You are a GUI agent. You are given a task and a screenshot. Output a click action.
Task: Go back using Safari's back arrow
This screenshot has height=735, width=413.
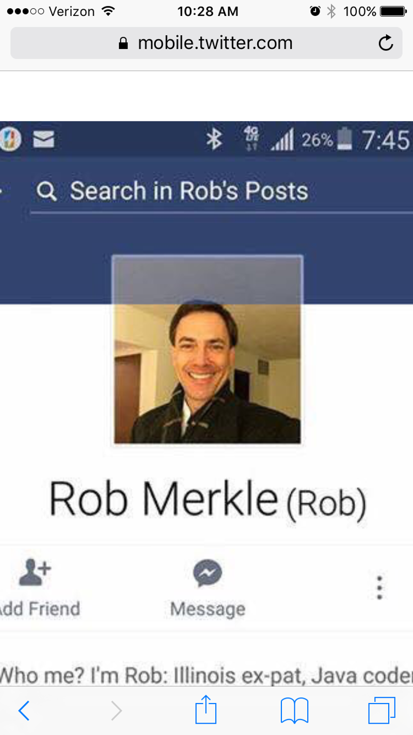click(x=24, y=711)
